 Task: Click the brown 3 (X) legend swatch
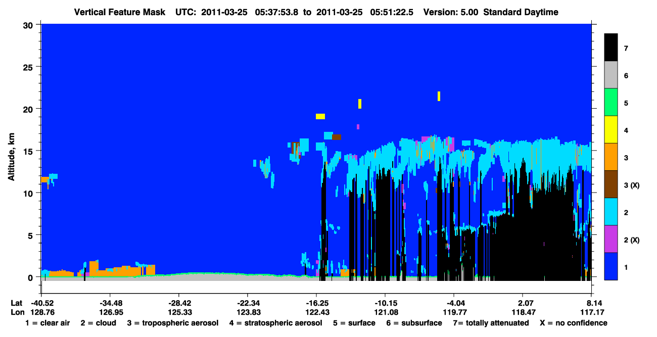click(611, 184)
